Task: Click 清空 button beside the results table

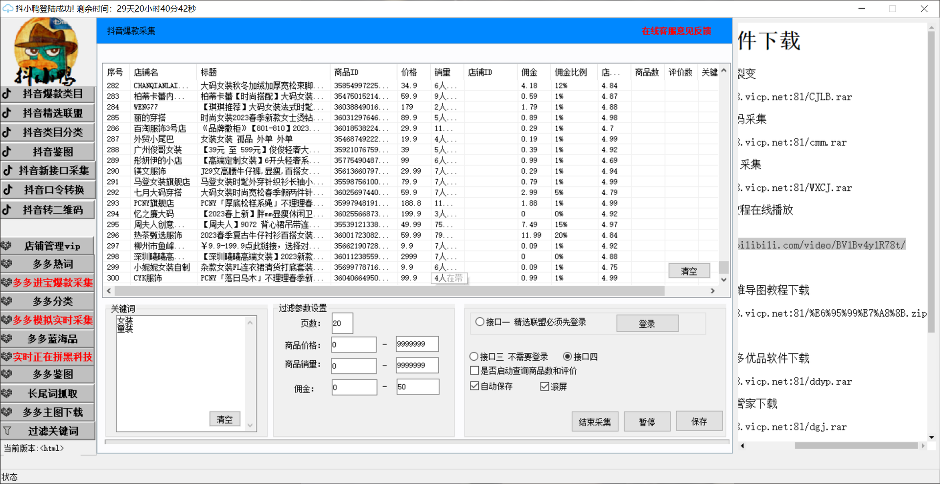Action: point(689,271)
